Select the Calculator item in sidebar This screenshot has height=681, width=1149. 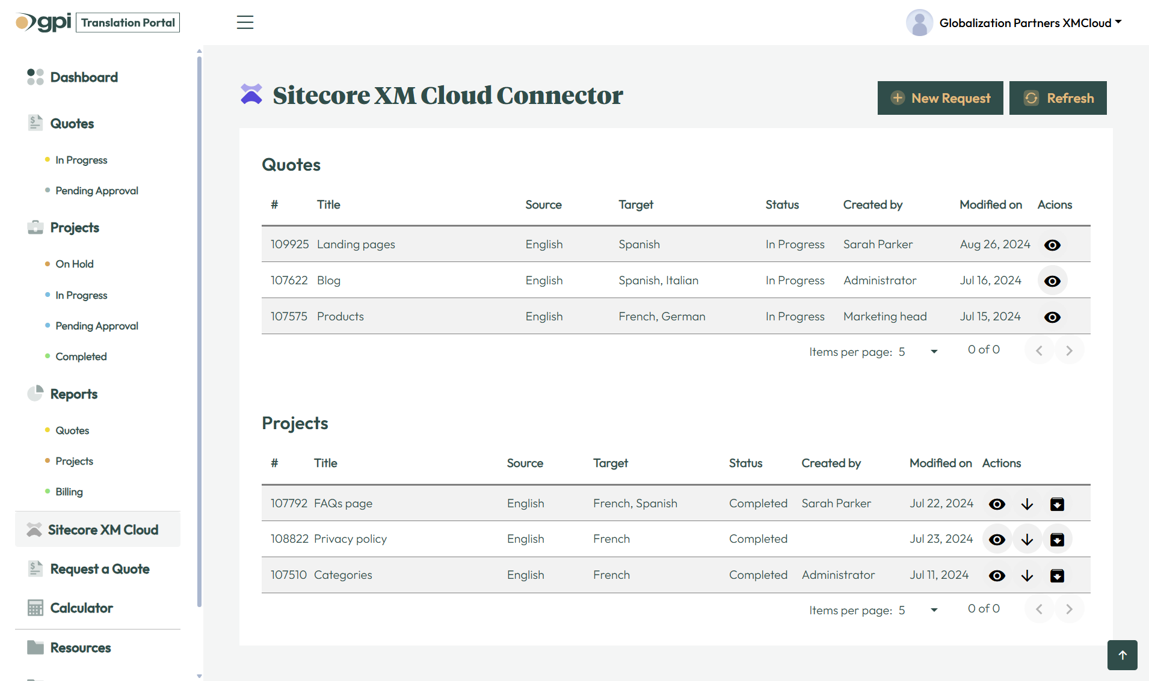pos(81,608)
